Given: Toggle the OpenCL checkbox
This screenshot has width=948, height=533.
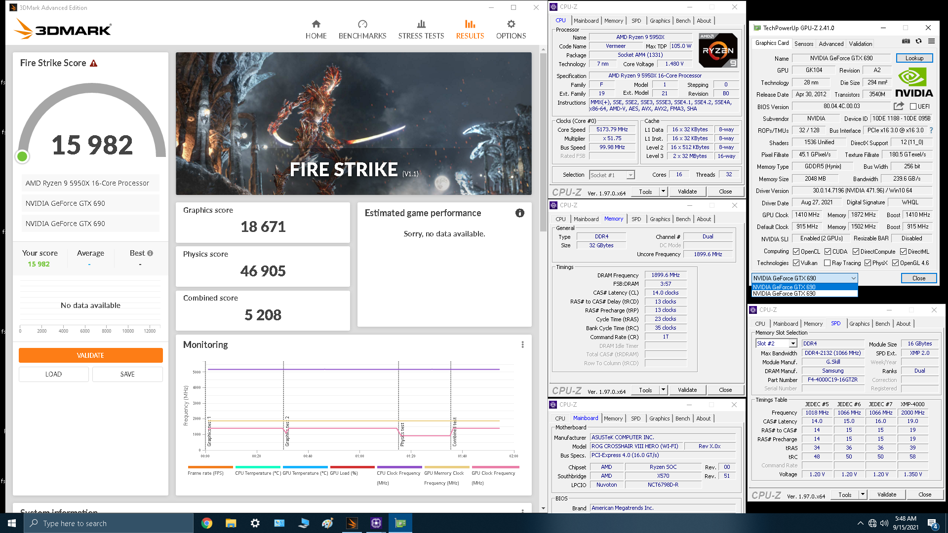Looking at the screenshot, I should [x=796, y=252].
